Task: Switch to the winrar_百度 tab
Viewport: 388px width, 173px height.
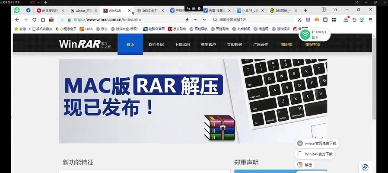Action: [x=84, y=11]
